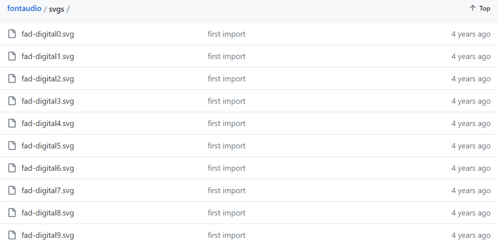Jump to Top of the page
Screen dimensions: 498x243
[484, 8]
